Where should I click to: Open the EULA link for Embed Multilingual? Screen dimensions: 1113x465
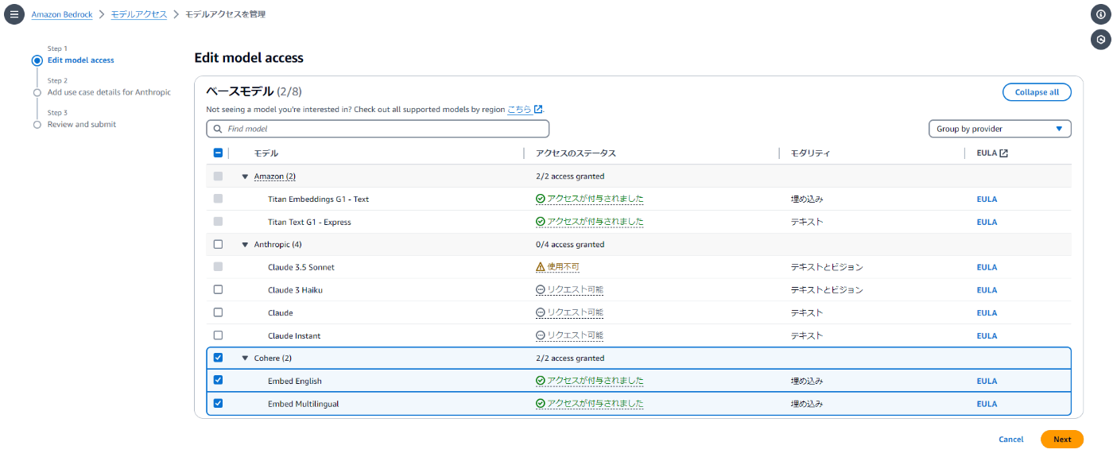coord(987,404)
